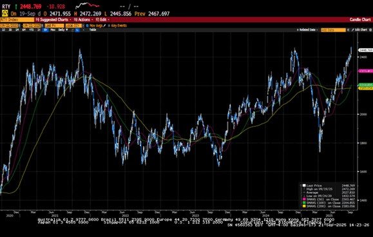Select the 5Y time range
The height and width of the screenshot is (237, 373).
coord(46,30)
